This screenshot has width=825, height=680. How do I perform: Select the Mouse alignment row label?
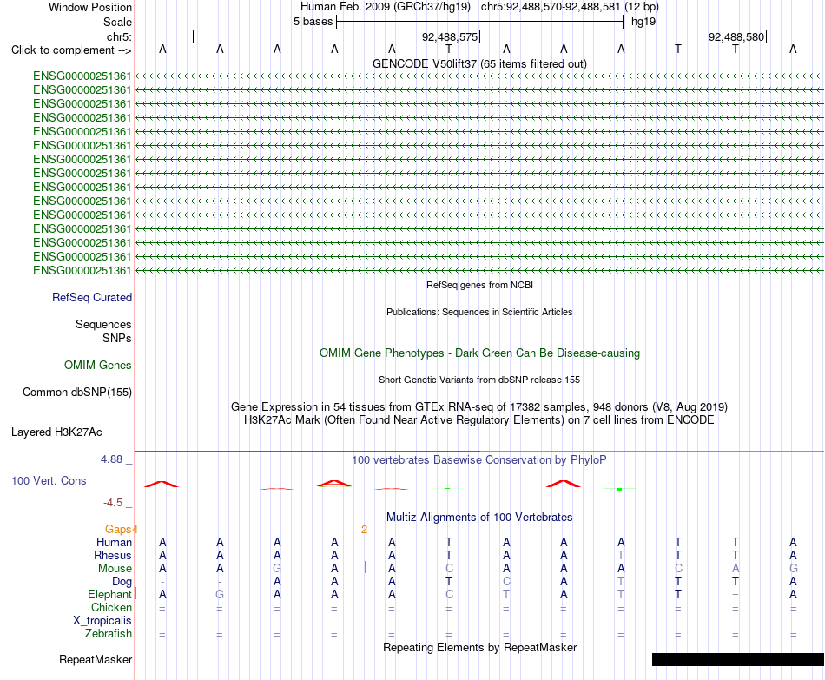[115, 569]
